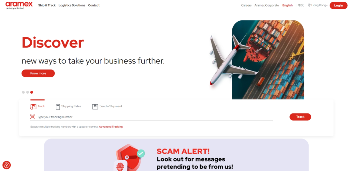Click the scam alert shield graphic
This screenshot has width=352, height=171.
[x=129, y=157]
